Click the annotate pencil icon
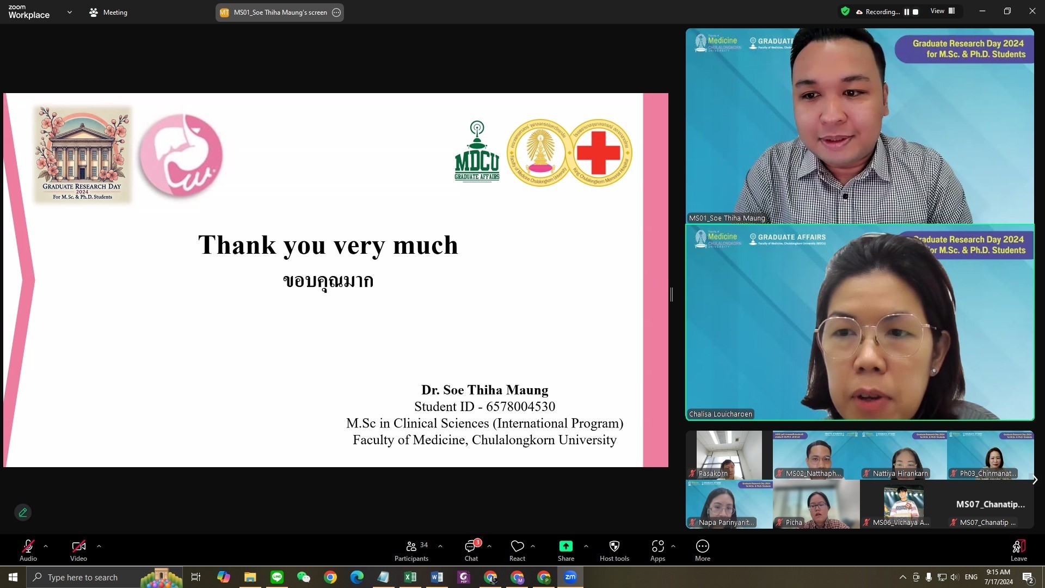Screen dimensions: 1045x588 tap(23, 512)
